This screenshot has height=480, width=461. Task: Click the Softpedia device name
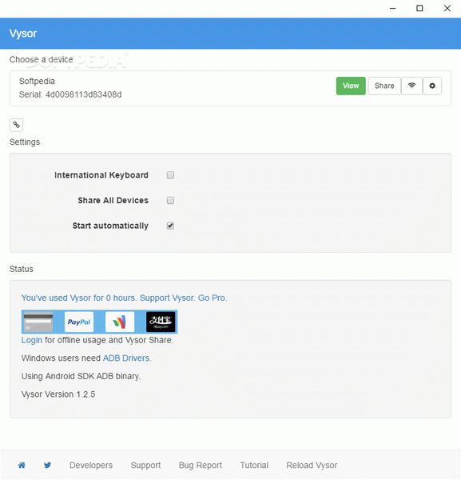(x=37, y=81)
